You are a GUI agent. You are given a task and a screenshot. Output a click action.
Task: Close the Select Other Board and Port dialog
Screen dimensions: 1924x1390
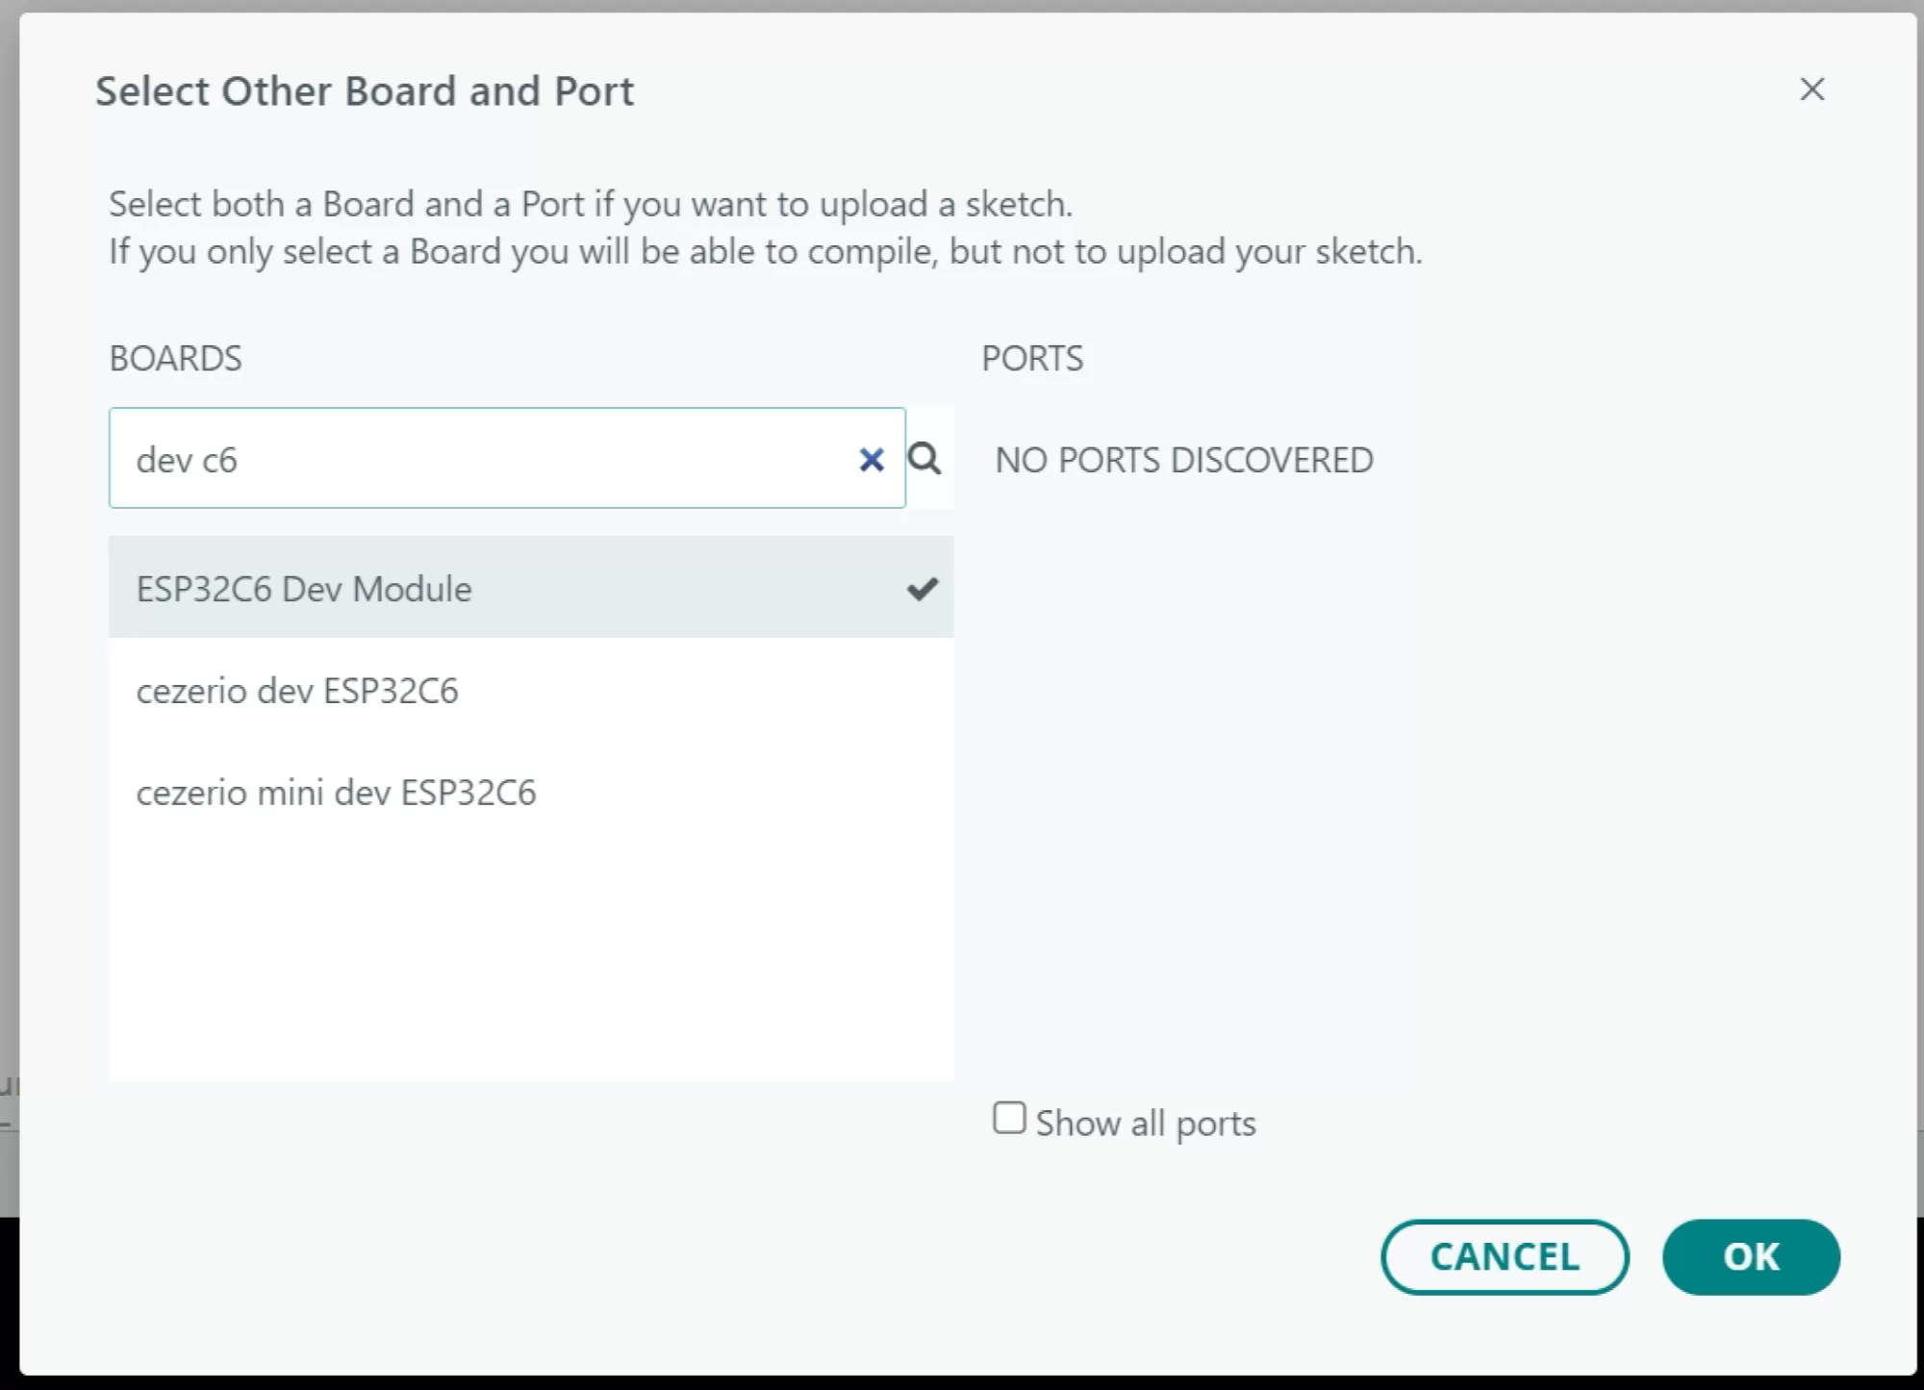point(1812,89)
